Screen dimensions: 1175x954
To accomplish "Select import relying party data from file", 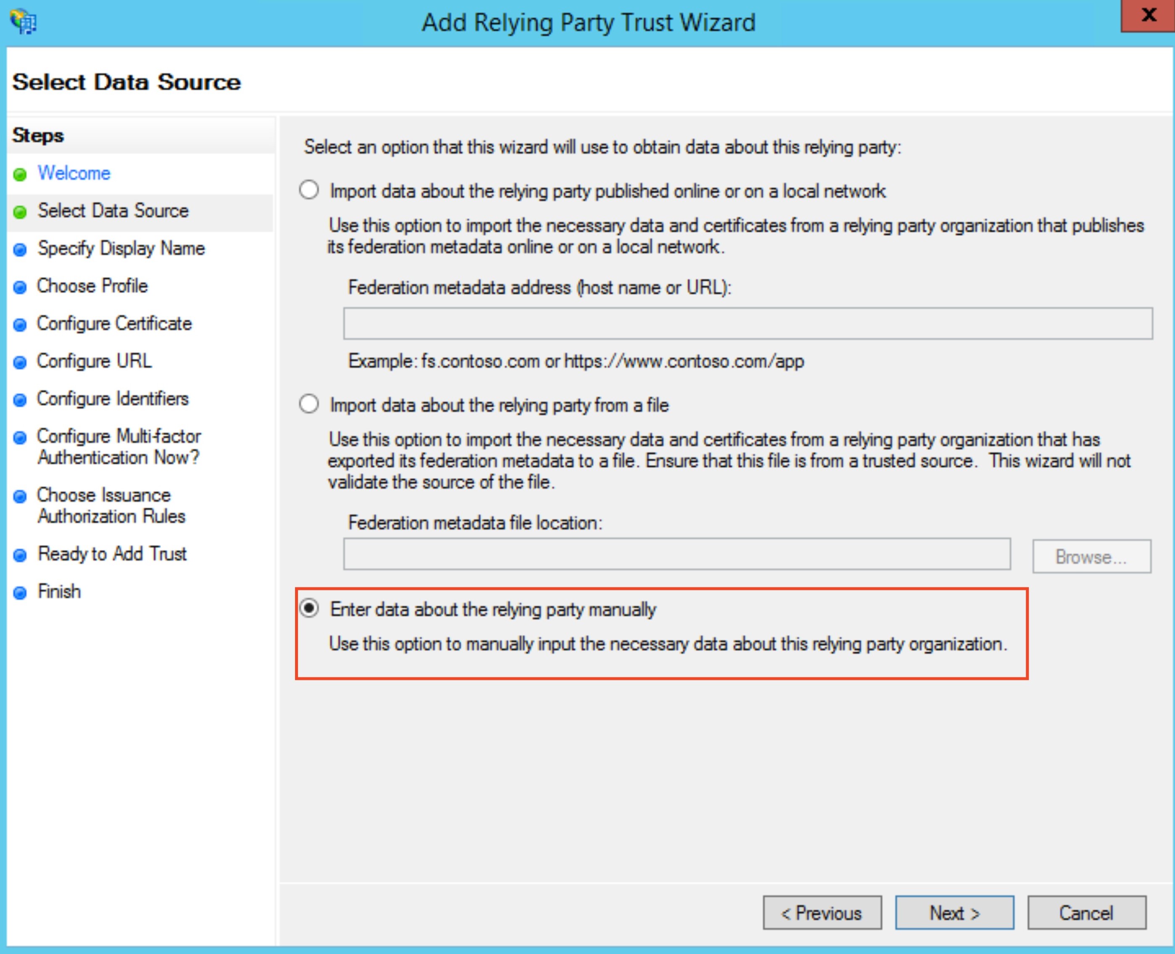I will click(x=309, y=404).
